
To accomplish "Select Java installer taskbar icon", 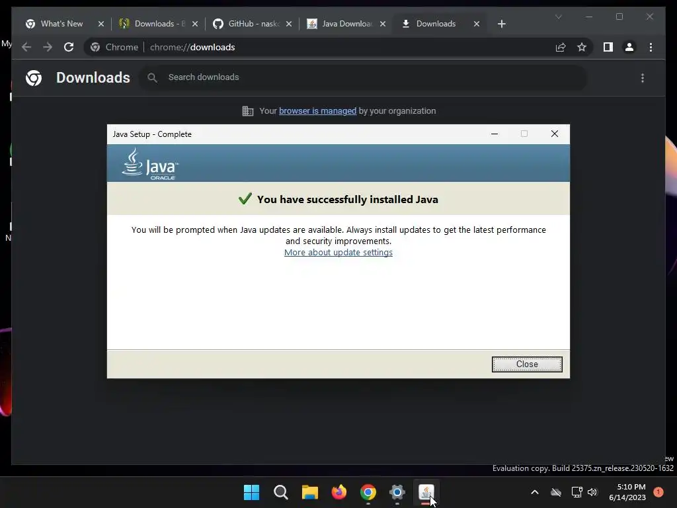I will [x=426, y=492].
